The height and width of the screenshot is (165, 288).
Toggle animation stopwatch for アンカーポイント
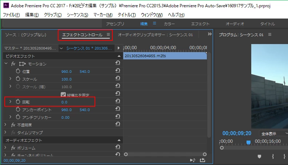point(18,109)
